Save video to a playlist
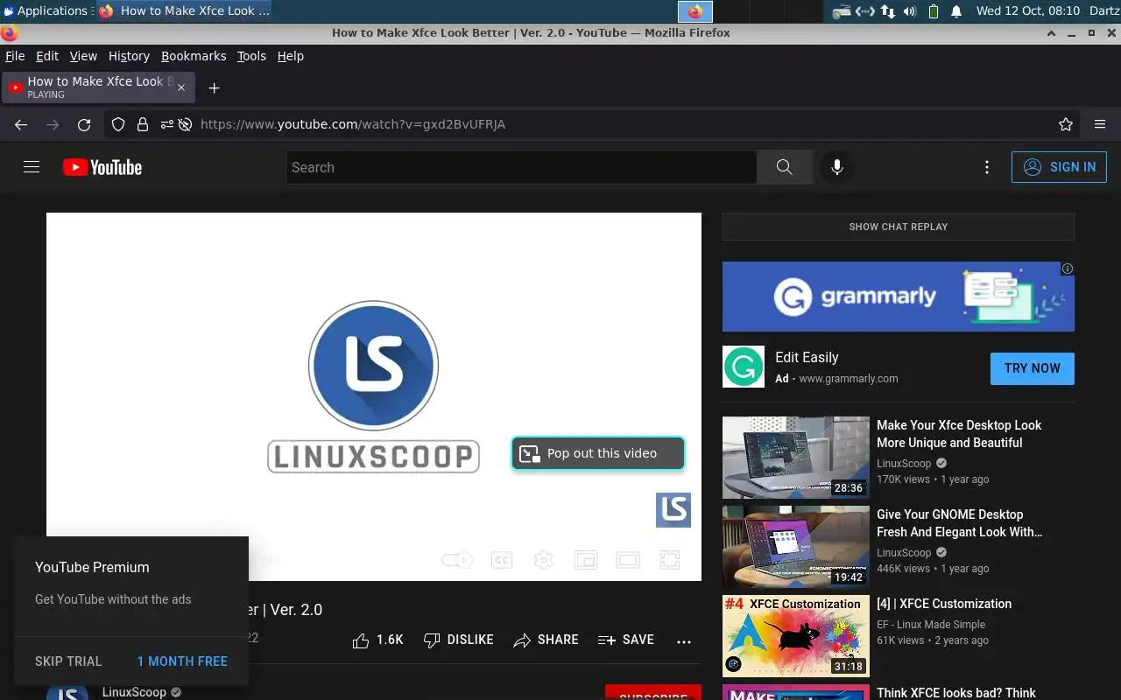This screenshot has width=1121, height=700. point(625,640)
